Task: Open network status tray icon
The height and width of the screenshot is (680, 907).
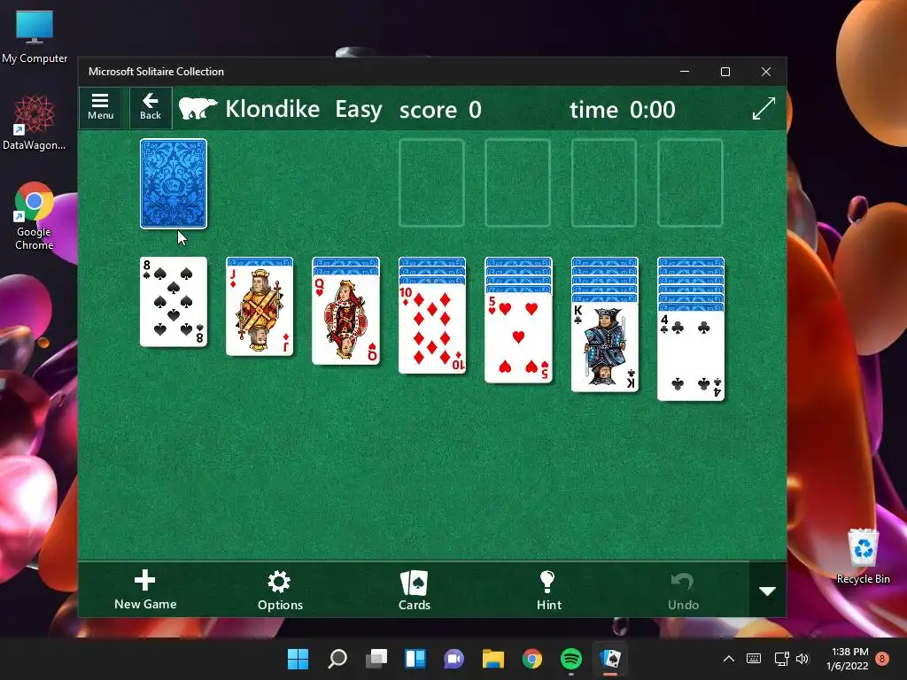Action: [781, 659]
